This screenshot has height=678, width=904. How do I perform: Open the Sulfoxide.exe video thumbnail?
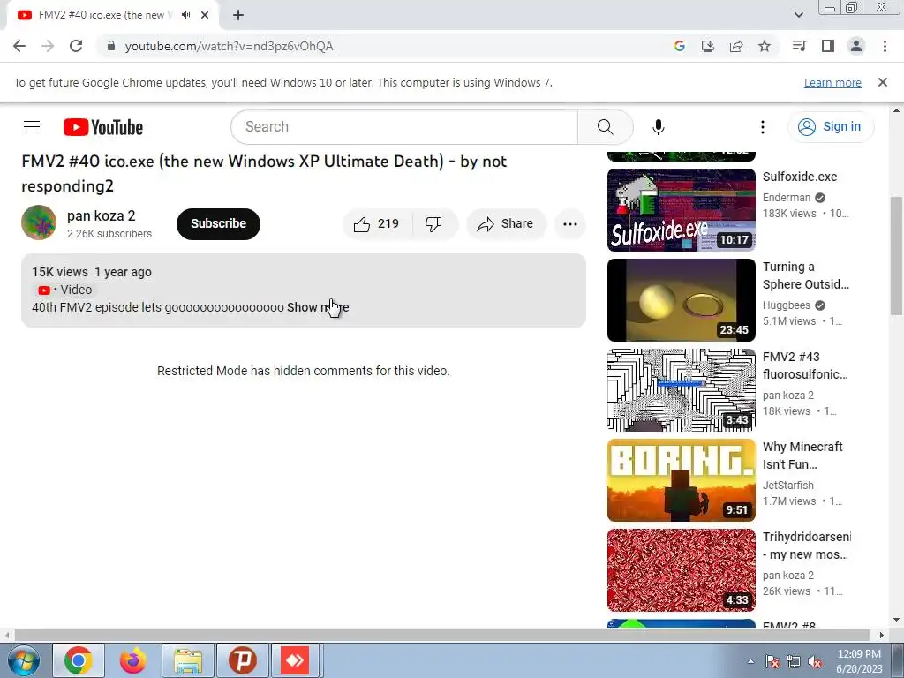click(681, 210)
